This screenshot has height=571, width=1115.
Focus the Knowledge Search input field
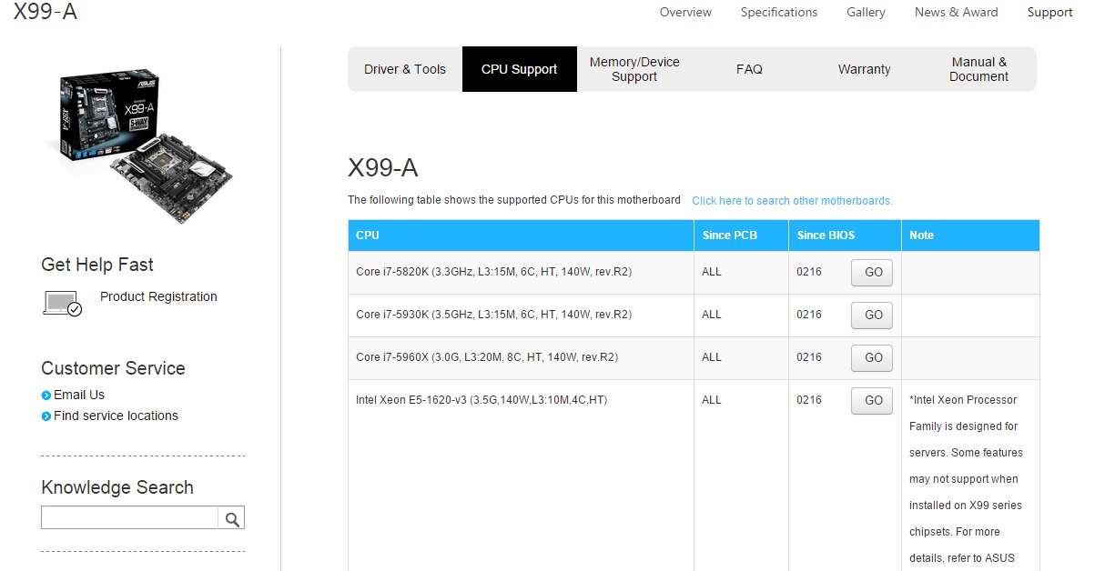click(x=129, y=519)
